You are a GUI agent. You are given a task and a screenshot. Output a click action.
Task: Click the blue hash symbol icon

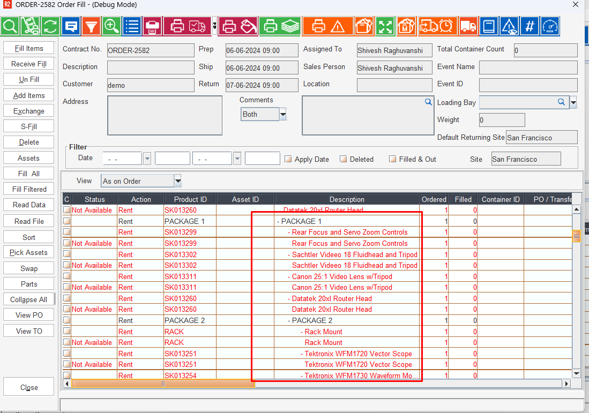coord(530,26)
